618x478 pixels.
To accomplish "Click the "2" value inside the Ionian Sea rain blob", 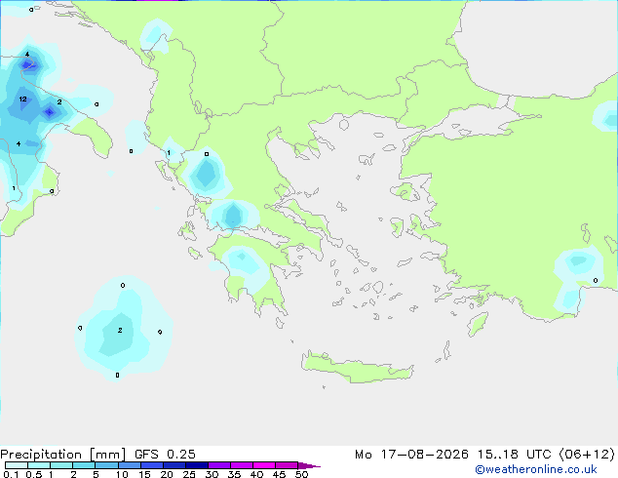I will coord(120,330).
